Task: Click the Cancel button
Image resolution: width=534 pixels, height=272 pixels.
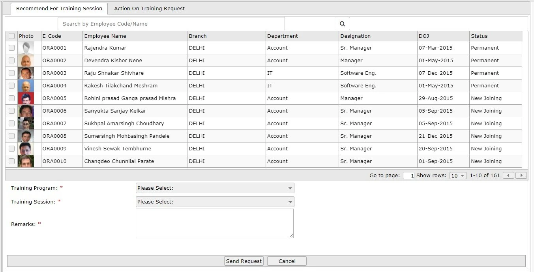Action: (x=287, y=261)
